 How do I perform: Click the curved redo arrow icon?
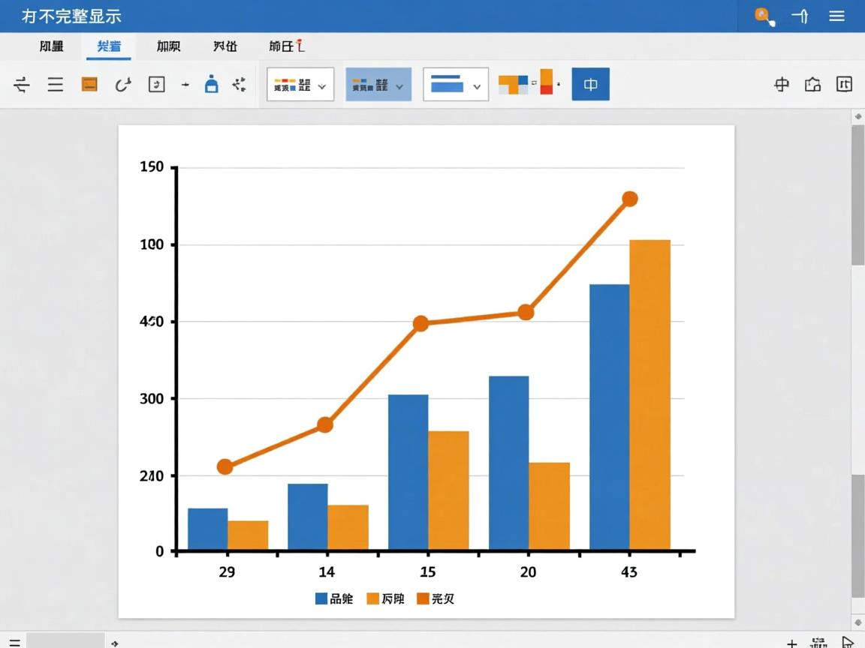point(123,84)
